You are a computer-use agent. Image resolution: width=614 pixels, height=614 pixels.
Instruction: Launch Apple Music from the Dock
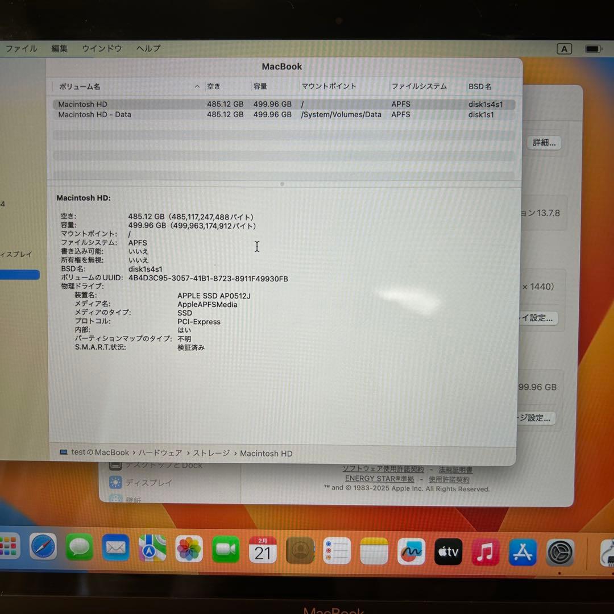[485, 550]
